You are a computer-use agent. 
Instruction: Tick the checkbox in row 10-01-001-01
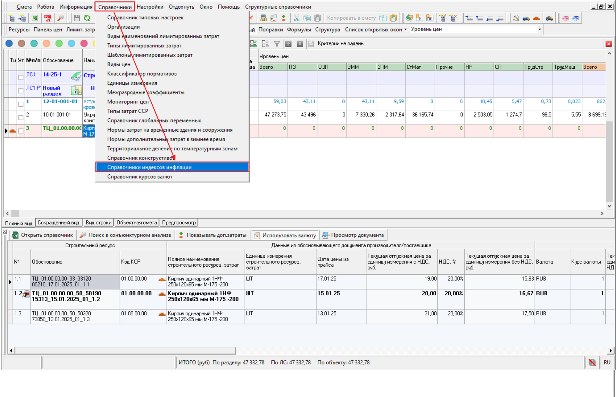pyautogui.click(x=21, y=117)
